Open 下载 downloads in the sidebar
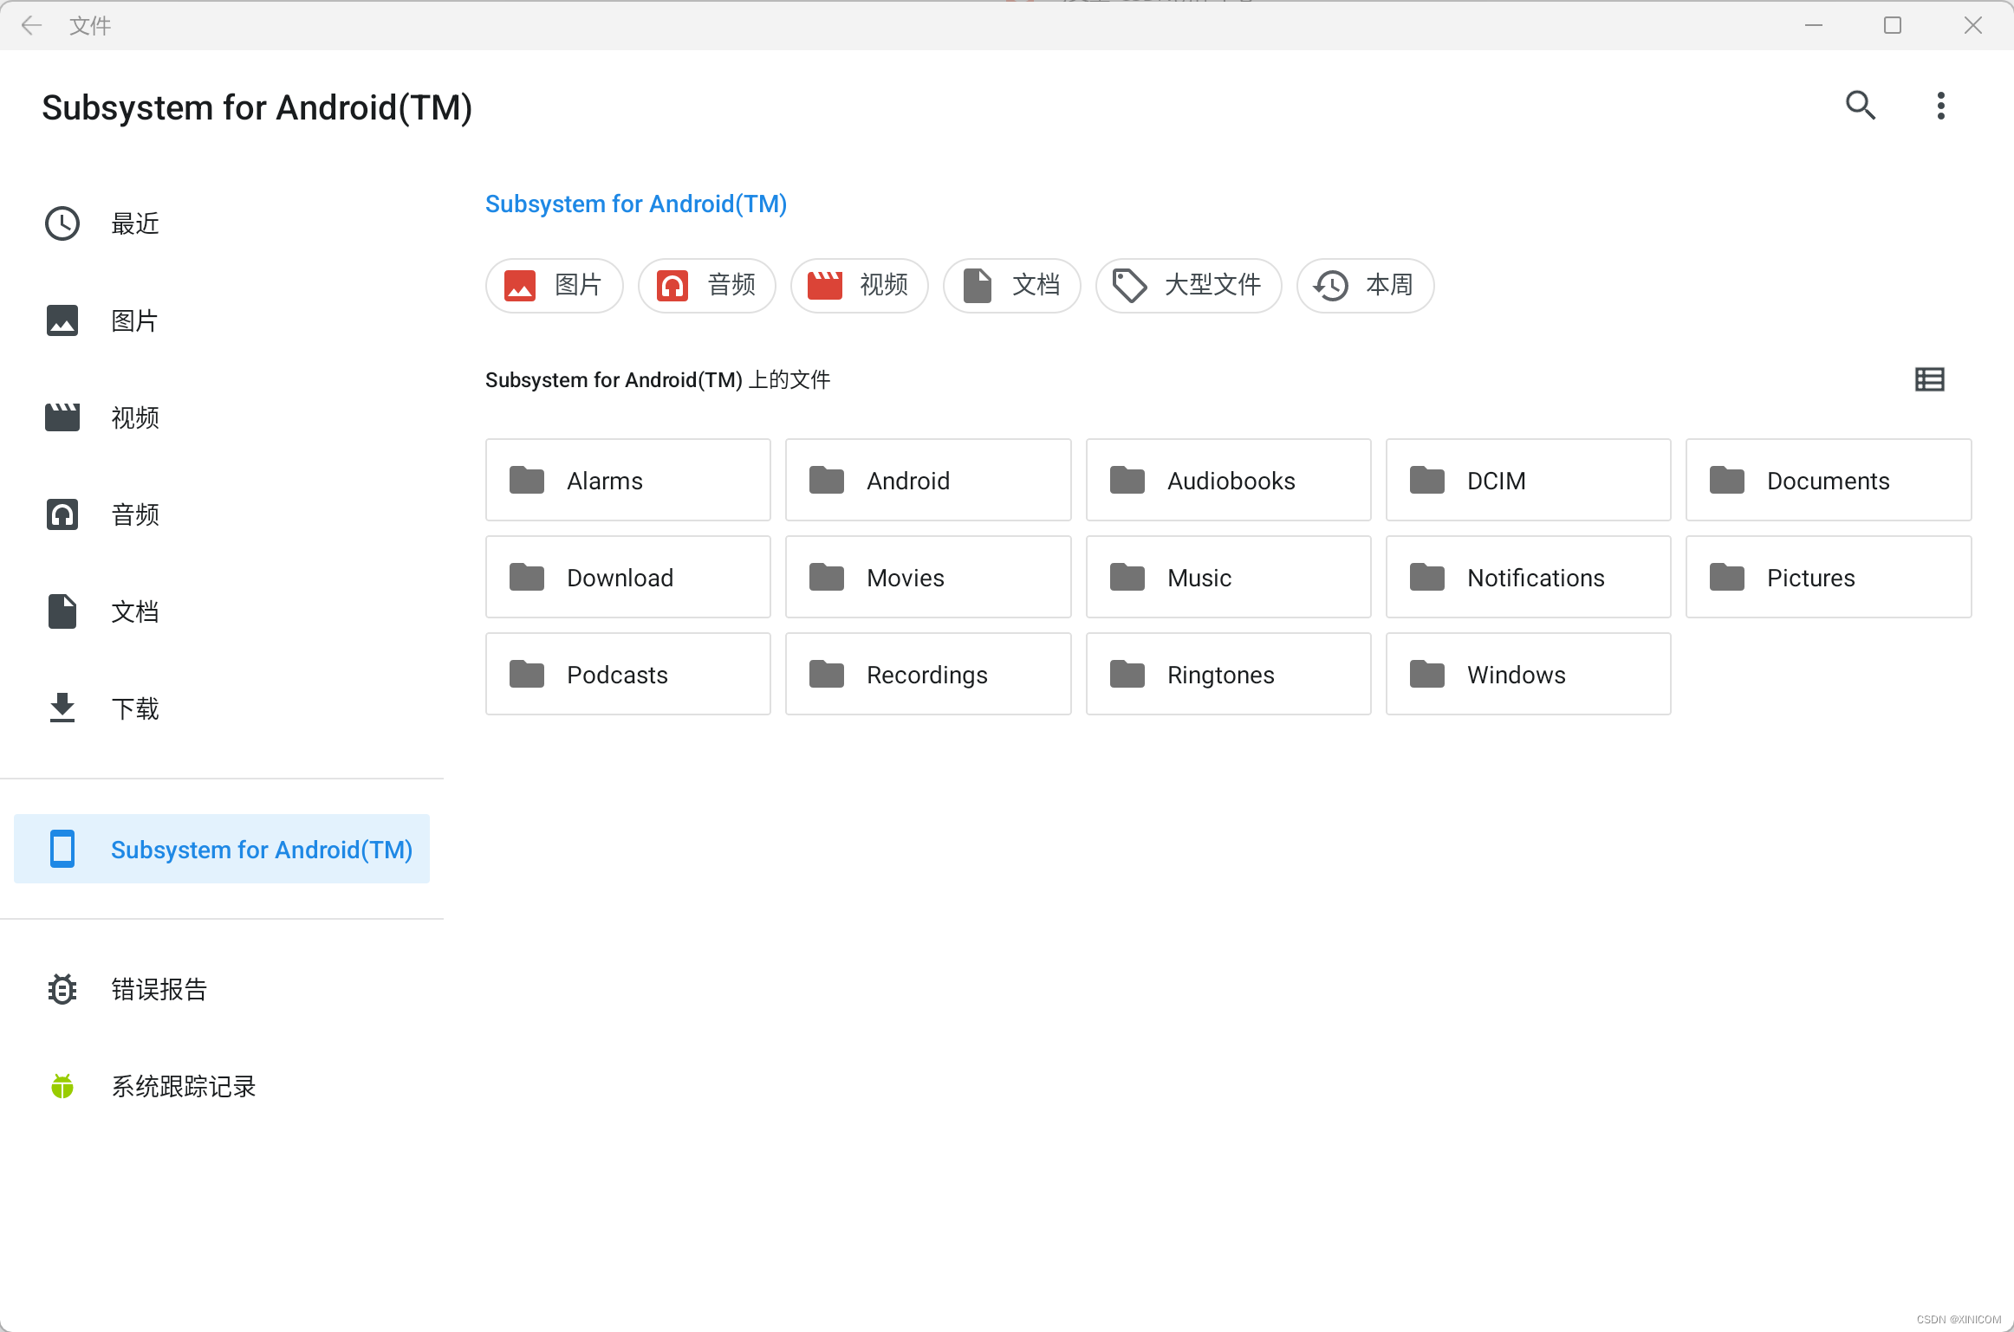The width and height of the screenshot is (2014, 1332). pyautogui.click(x=134, y=708)
